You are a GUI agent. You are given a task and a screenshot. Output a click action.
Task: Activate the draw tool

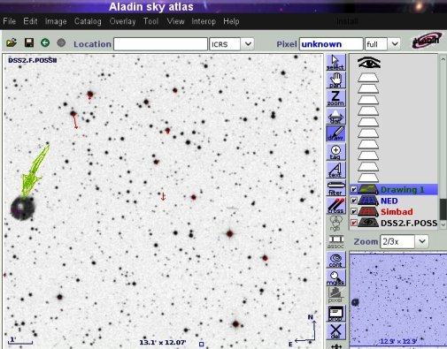click(x=335, y=133)
